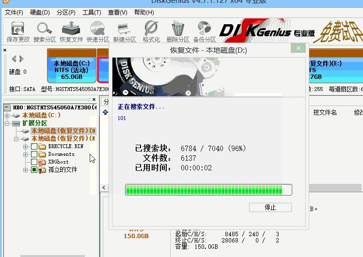The height and width of the screenshot is (257, 363).
Task: Open the 备份分区 (Backup Partition) tool
Action: click(x=205, y=31)
